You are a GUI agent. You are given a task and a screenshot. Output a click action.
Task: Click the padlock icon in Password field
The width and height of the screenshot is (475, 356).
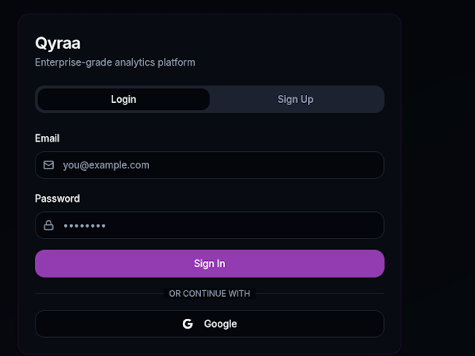[48, 225]
